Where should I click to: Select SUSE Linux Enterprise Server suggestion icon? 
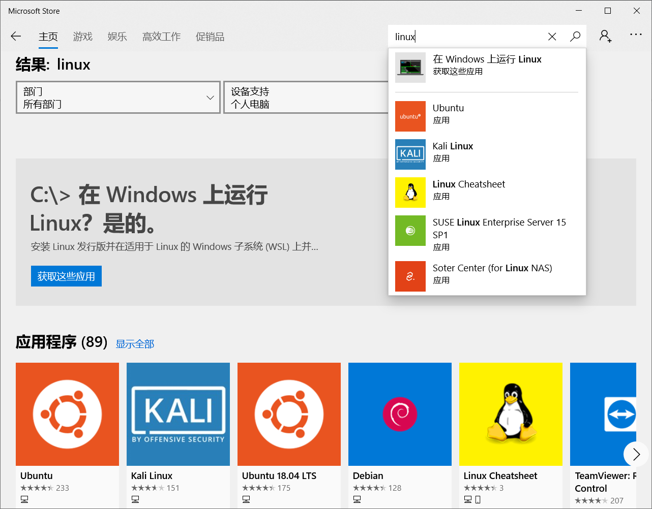click(410, 231)
